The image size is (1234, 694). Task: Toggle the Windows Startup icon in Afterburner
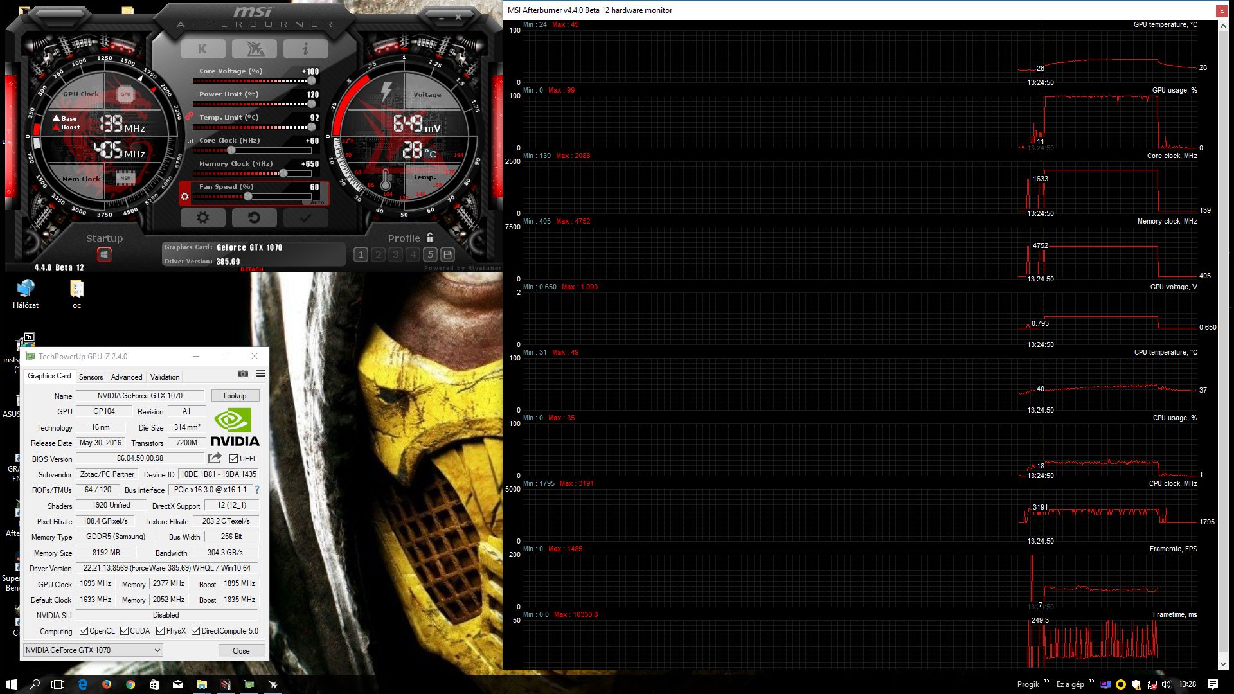click(x=104, y=254)
